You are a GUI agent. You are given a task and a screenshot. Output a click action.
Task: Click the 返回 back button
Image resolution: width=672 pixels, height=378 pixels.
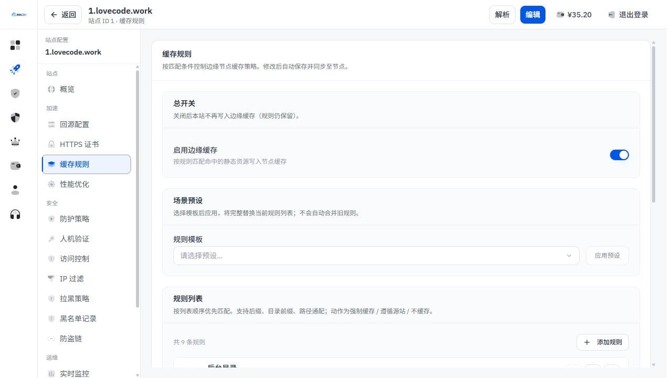coord(63,15)
